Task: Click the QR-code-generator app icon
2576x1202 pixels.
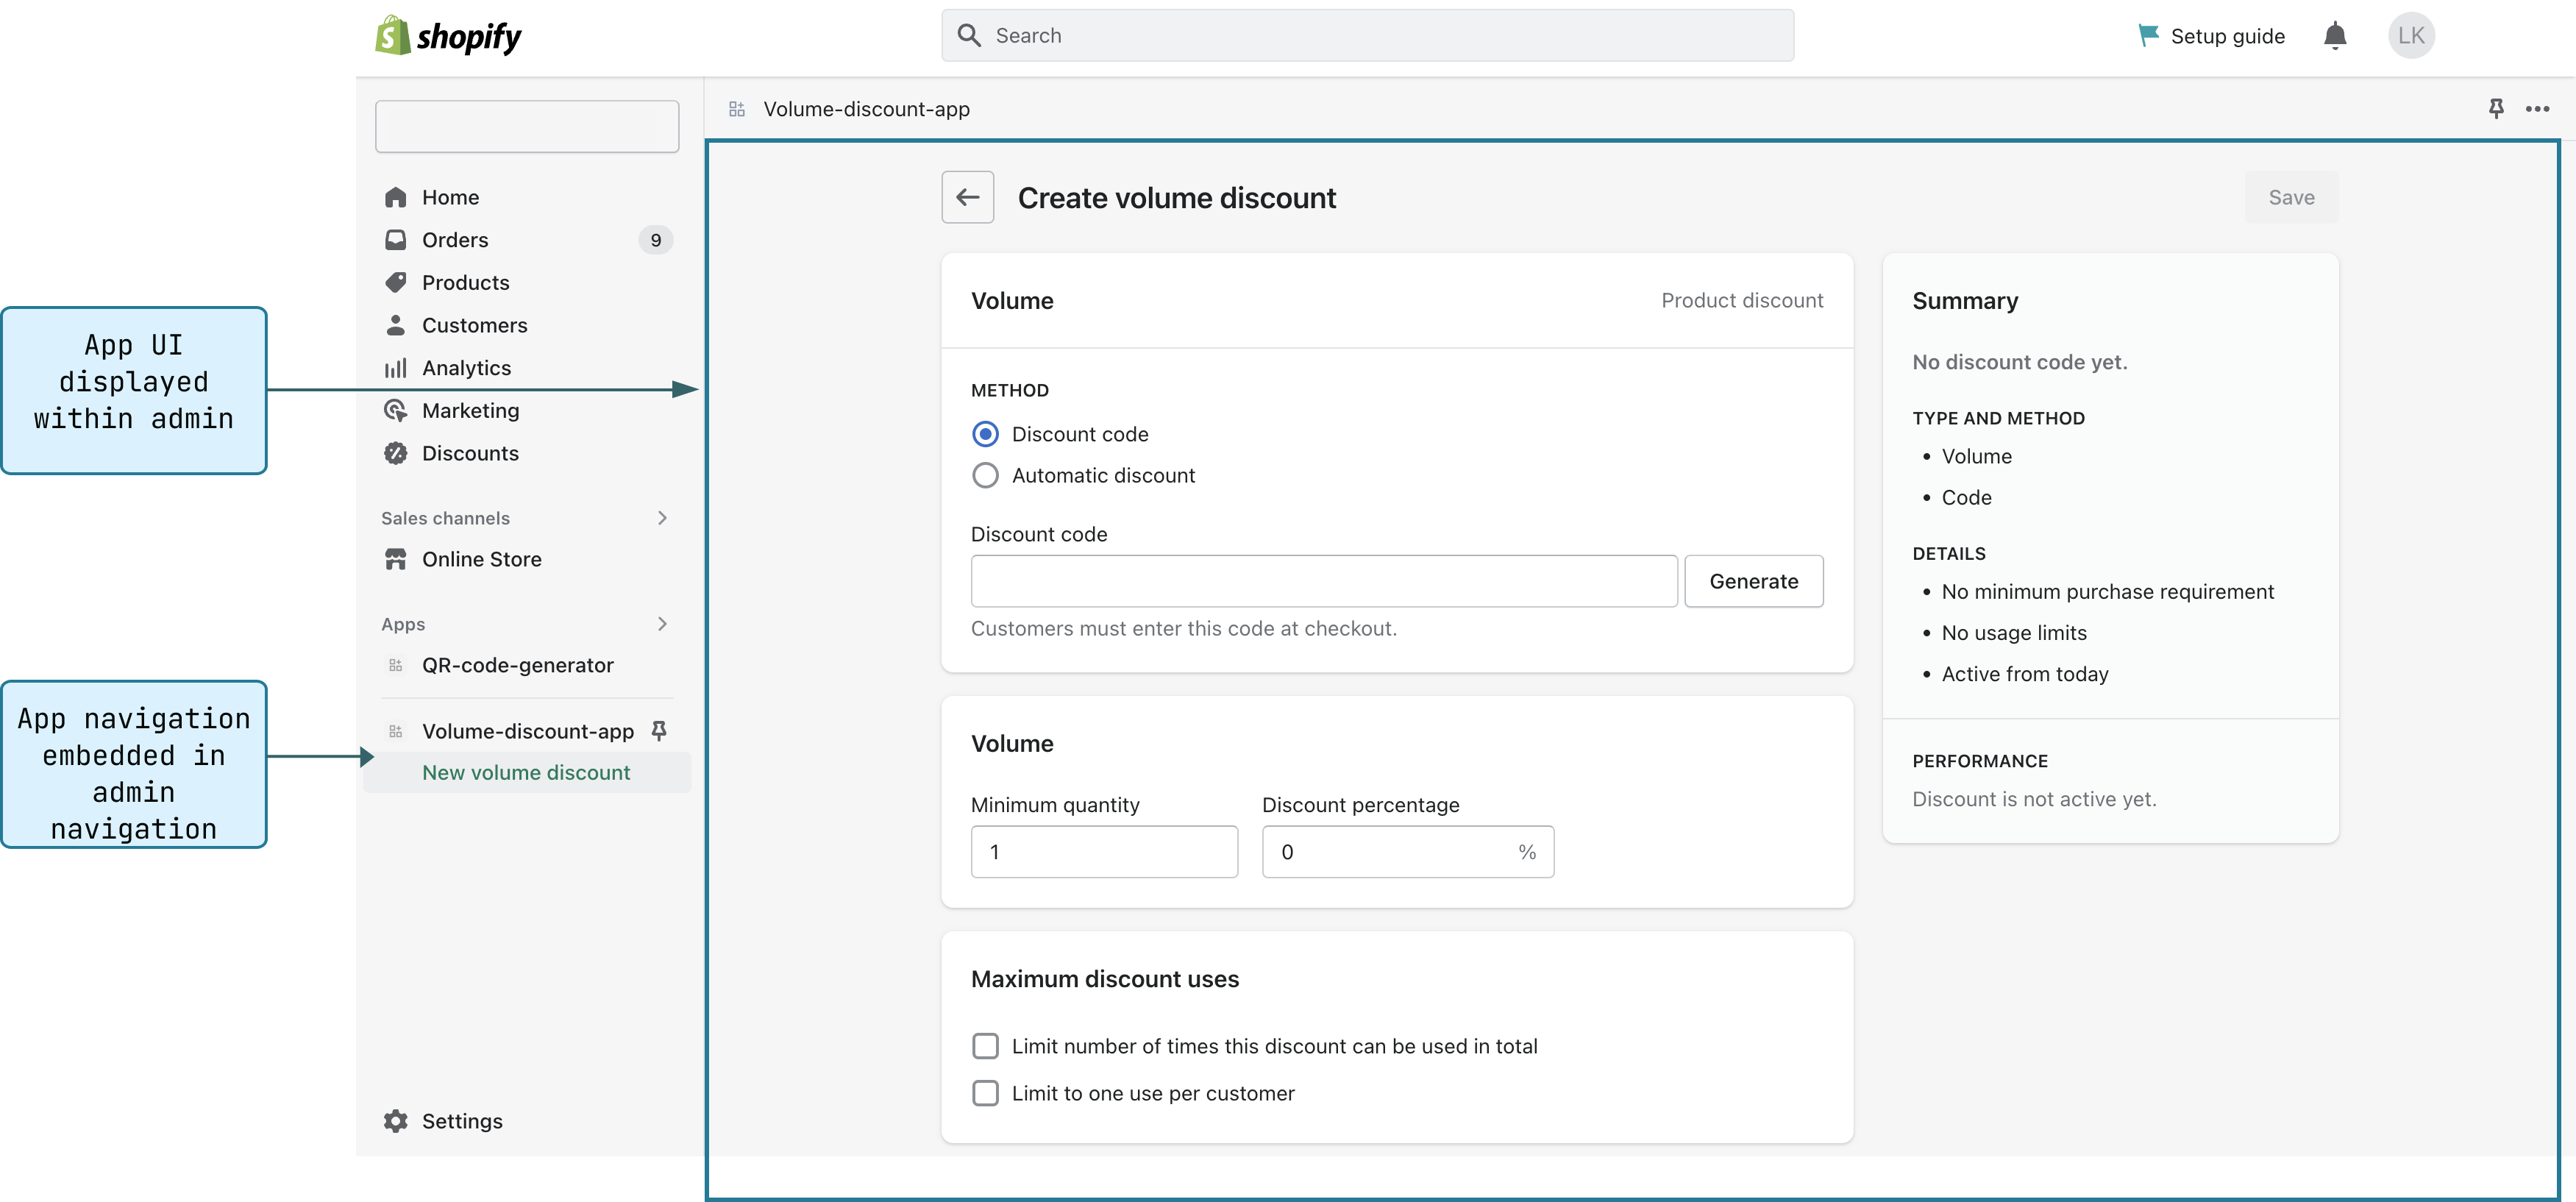Action: (x=396, y=665)
